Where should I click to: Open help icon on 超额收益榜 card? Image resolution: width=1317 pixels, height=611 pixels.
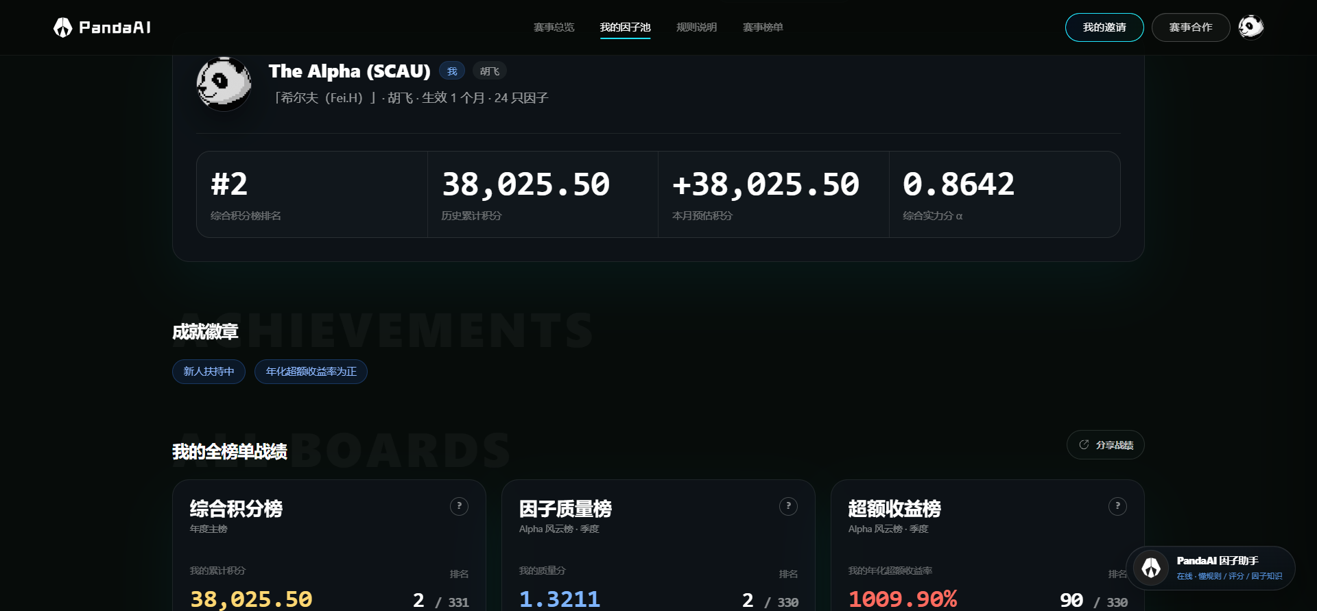1117,506
